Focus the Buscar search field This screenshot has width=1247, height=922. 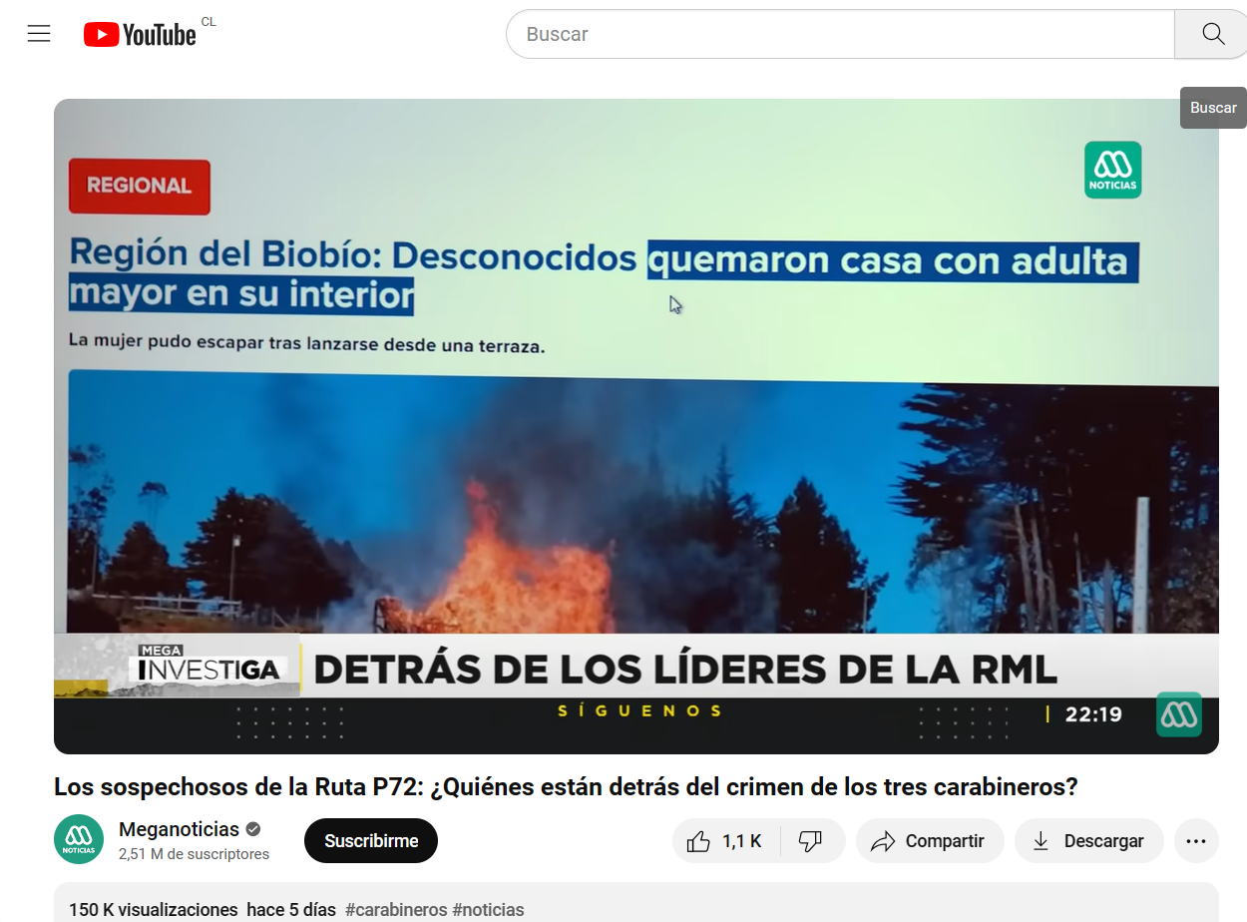click(x=840, y=34)
